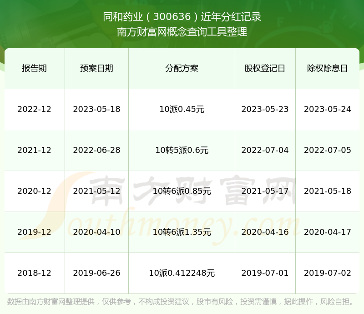Viewport: 364px width, 314px height.
Task: Click proposal date 2023-05-18
Action: pos(96,109)
